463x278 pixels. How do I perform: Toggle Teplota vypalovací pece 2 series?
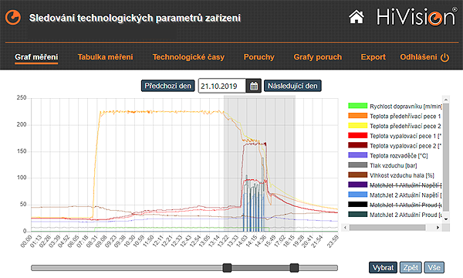pyautogui.click(x=394, y=146)
